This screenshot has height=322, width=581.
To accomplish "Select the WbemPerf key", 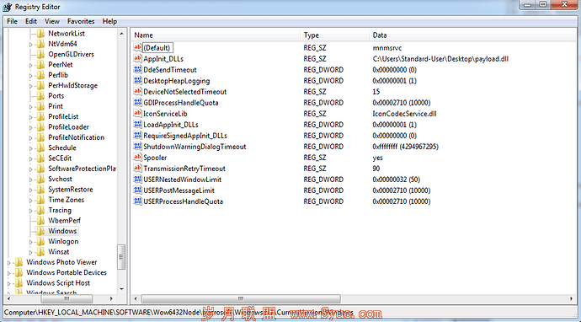I will click(65, 220).
